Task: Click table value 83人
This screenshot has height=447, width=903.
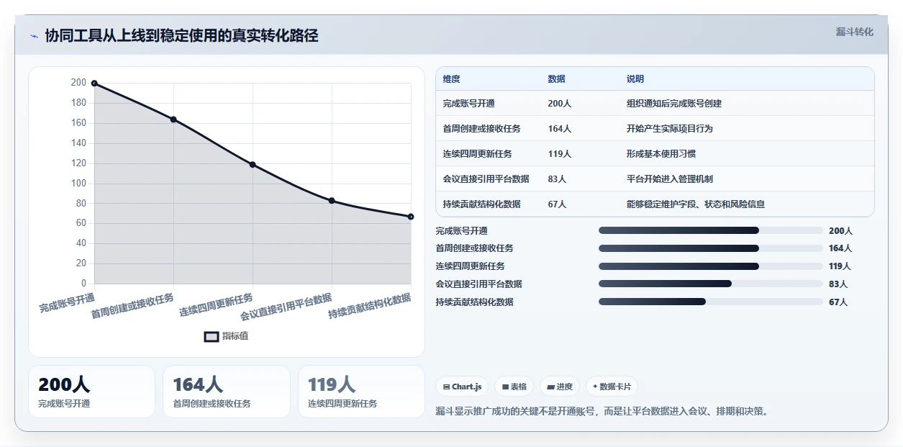Action: point(557,179)
